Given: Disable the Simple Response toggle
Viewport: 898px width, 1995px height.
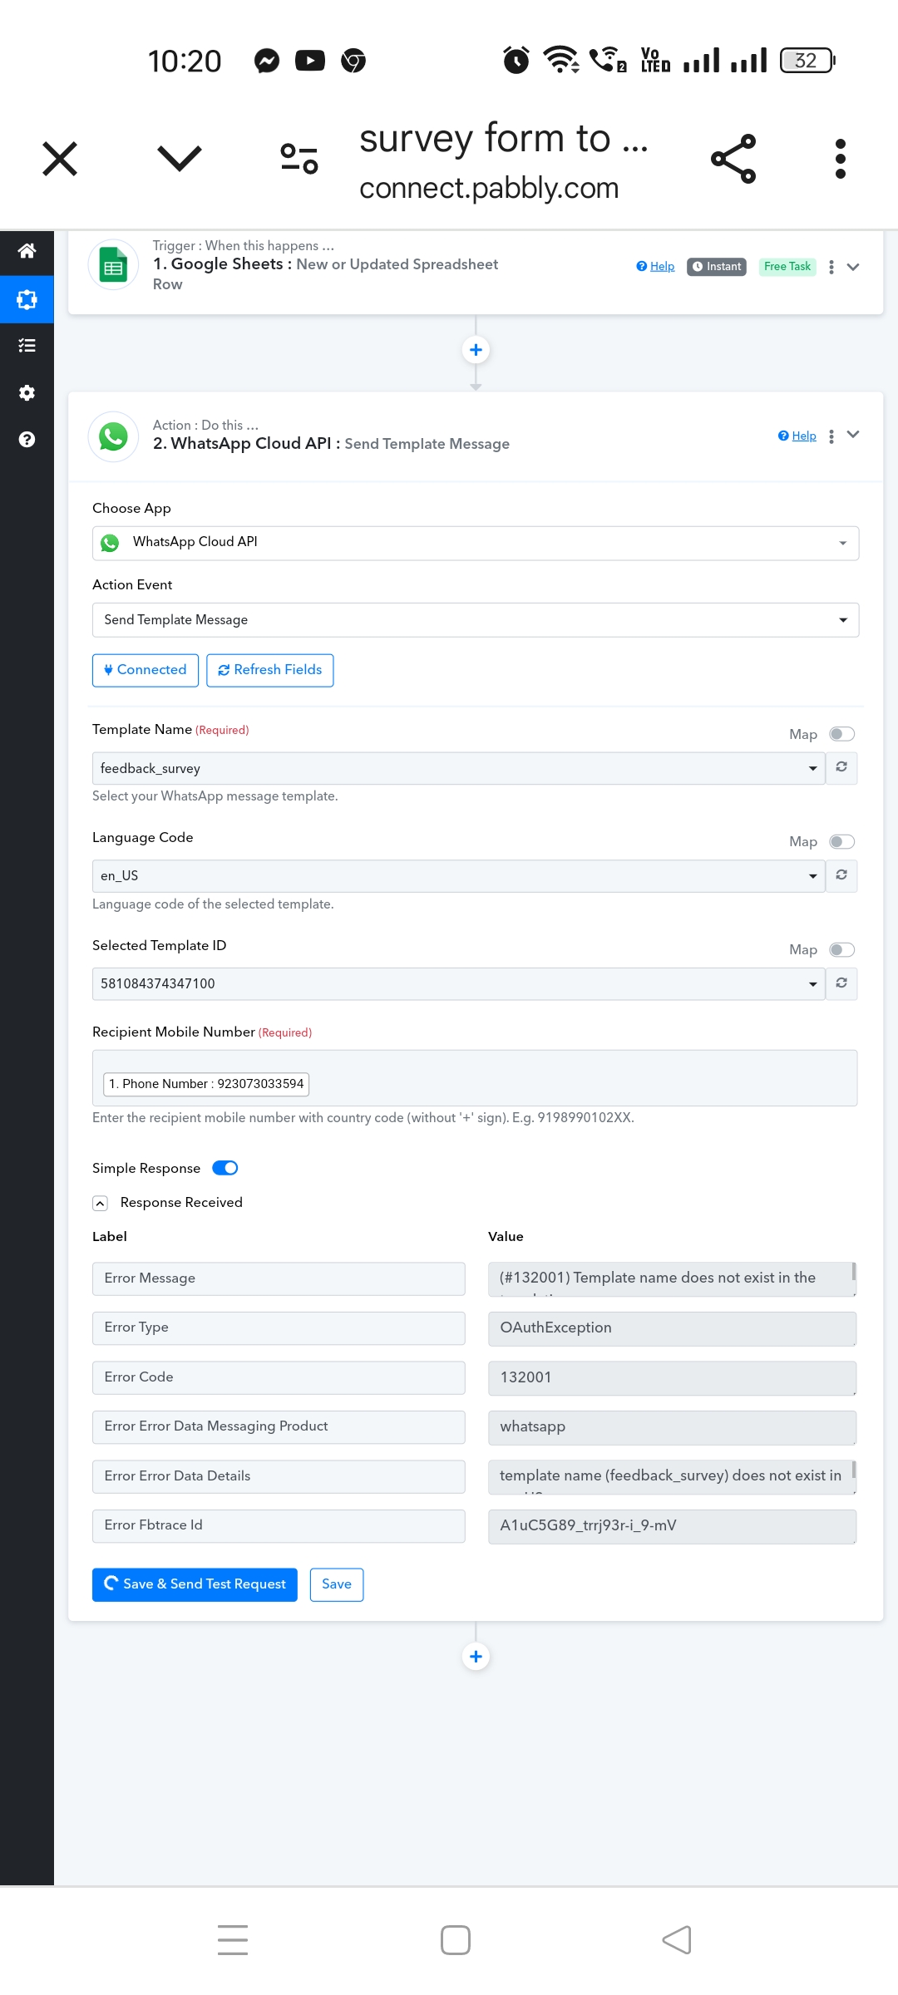Looking at the screenshot, I should coord(225,1168).
